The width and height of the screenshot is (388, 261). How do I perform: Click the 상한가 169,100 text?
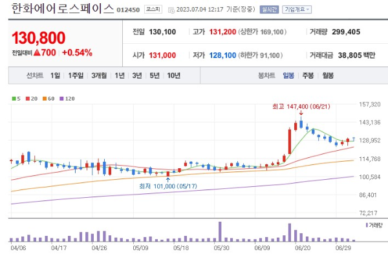tap(263, 32)
